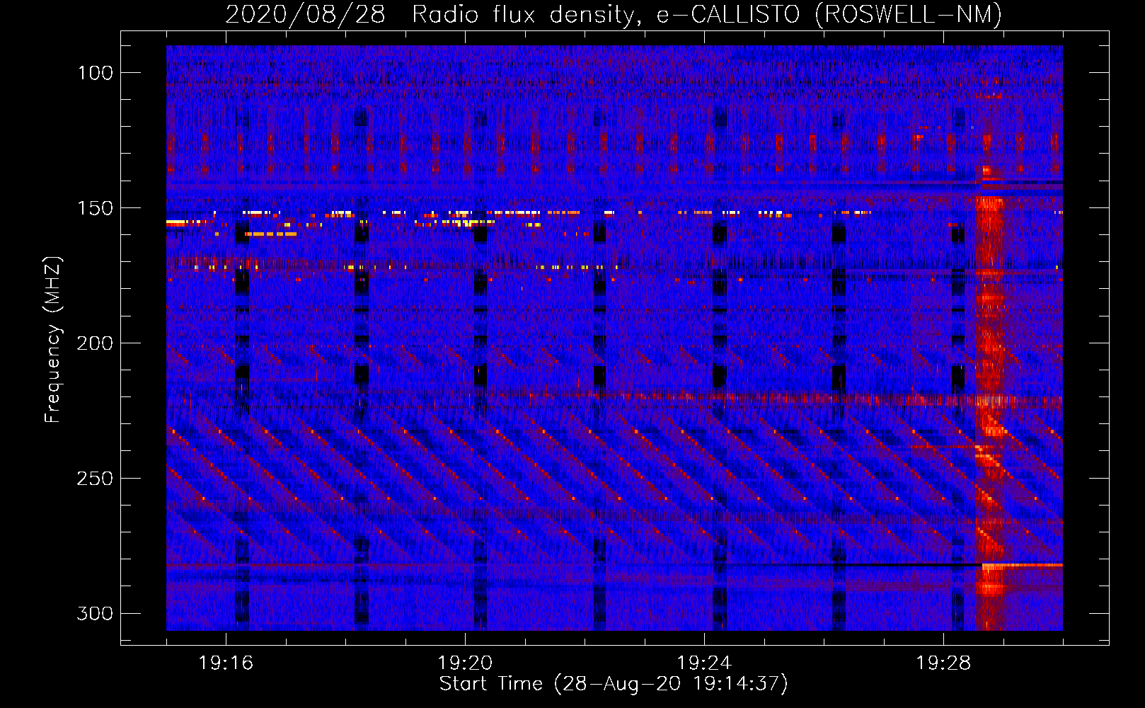Screen dimensions: 1145x708
Task: Click the 150 frequency tick label
Action: [96, 208]
